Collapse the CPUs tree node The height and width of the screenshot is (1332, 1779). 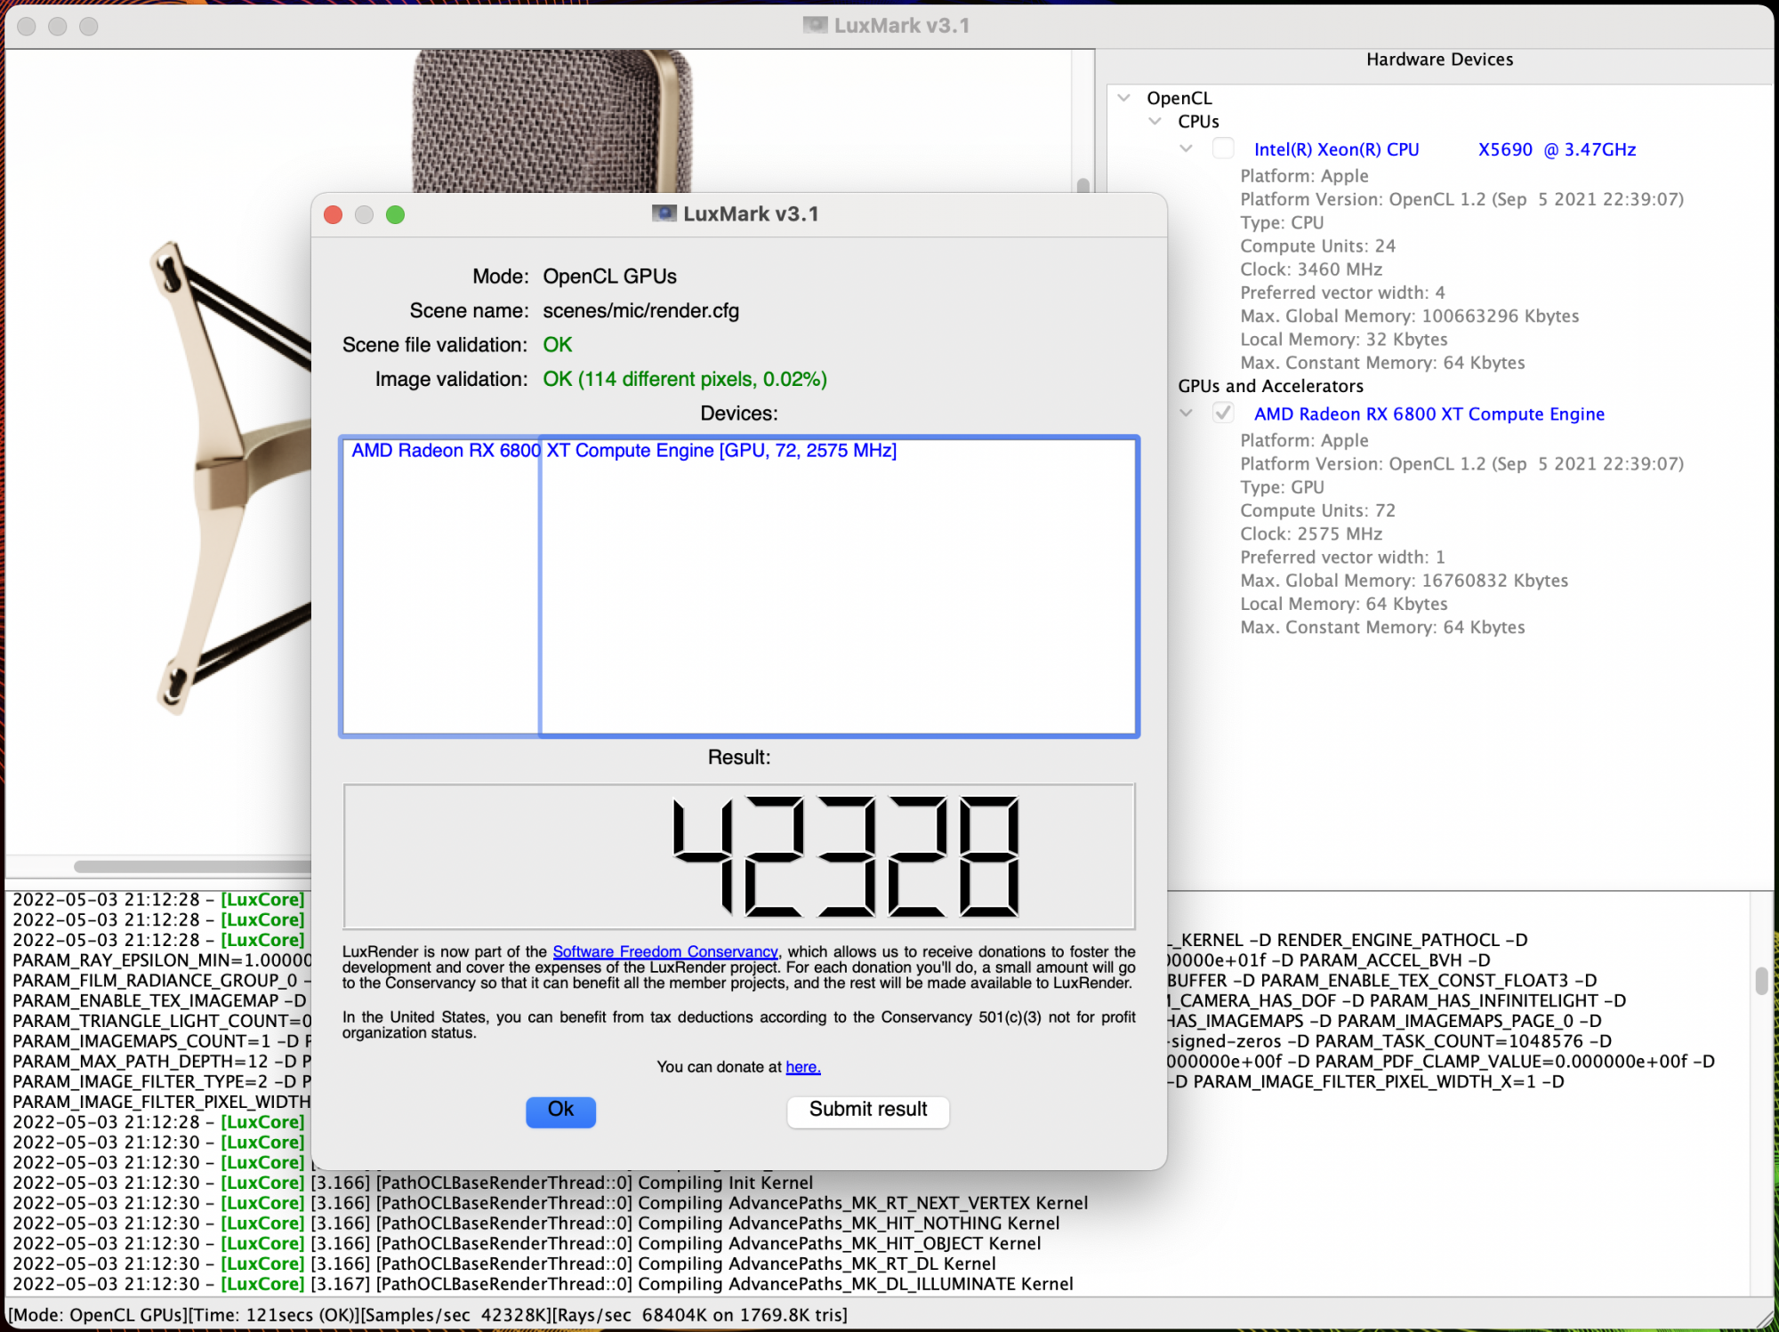[x=1155, y=121]
